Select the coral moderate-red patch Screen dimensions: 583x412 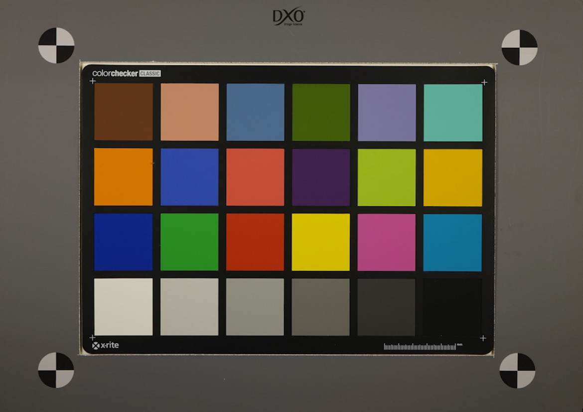(255, 177)
